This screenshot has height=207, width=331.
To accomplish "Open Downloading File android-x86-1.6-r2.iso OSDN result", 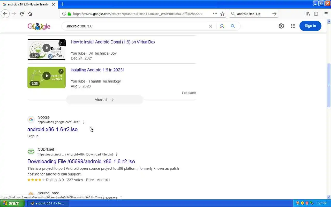I will click(x=81, y=161).
